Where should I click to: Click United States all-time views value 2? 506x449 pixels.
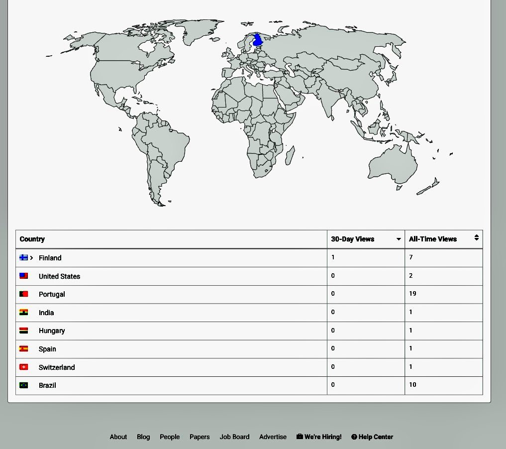[x=411, y=276]
